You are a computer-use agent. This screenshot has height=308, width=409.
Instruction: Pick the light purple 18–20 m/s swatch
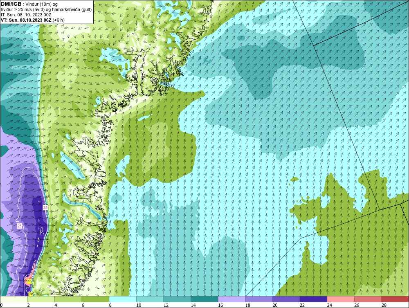tap(259, 299)
